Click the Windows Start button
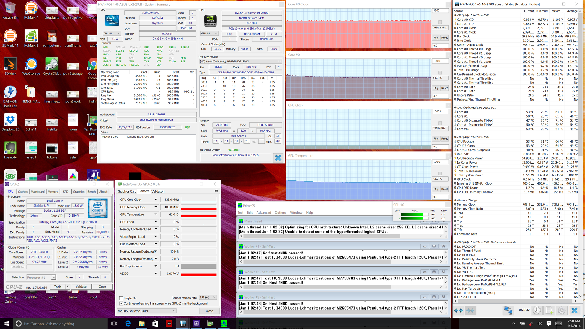585x329 pixels. pyautogui.click(x=7, y=324)
